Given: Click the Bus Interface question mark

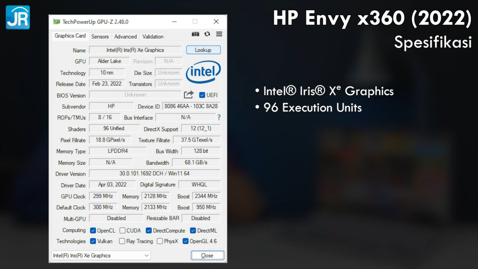Looking at the screenshot, I should [x=219, y=117].
